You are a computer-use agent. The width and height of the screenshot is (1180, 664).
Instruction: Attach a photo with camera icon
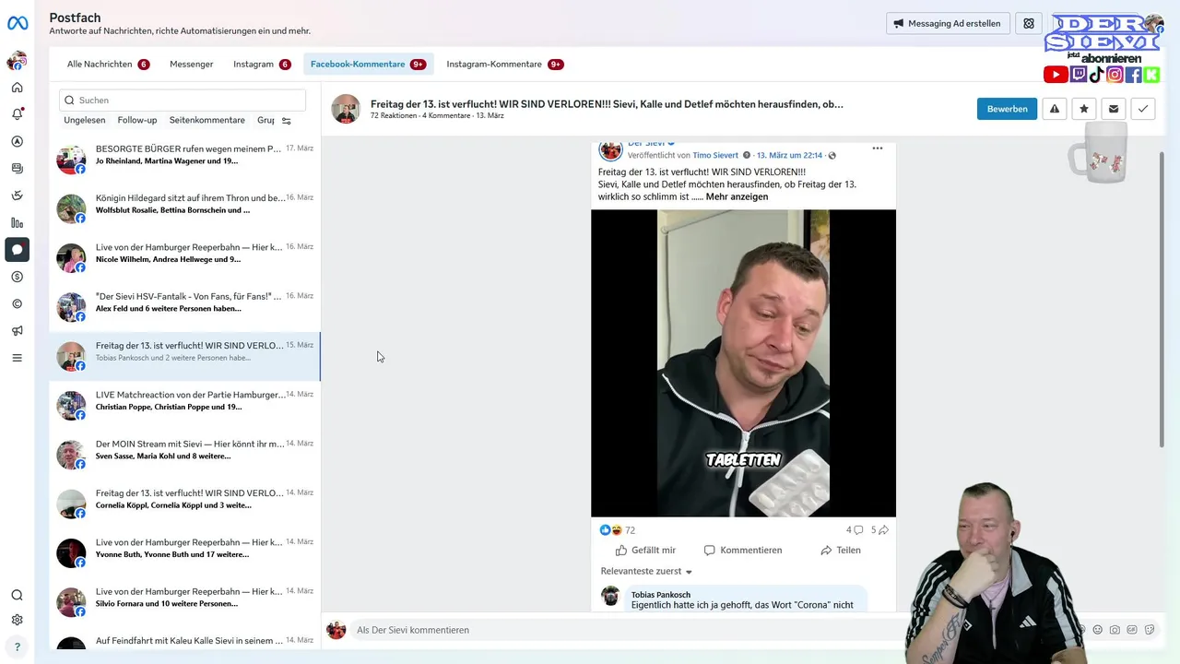pyautogui.click(x=1115, y=630)
